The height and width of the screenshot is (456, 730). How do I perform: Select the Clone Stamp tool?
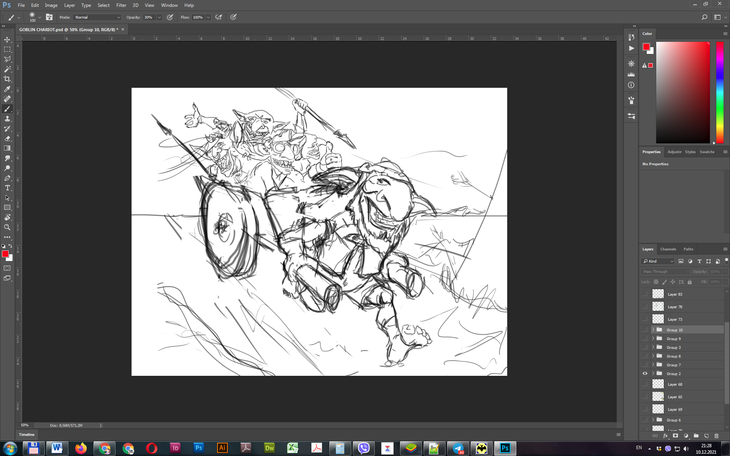pos(7,119)
